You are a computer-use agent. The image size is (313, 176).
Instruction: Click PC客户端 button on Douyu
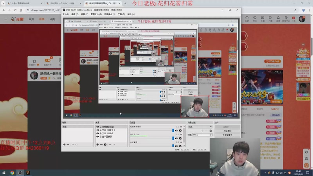[x=272, y=61]
